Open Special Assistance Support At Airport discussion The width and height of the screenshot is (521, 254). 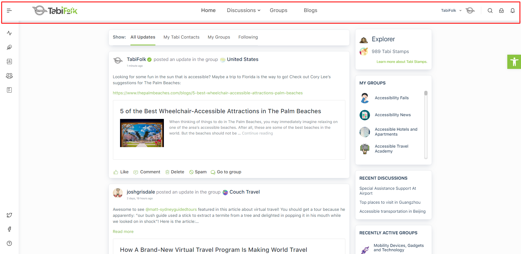click(x=388, y=191)
